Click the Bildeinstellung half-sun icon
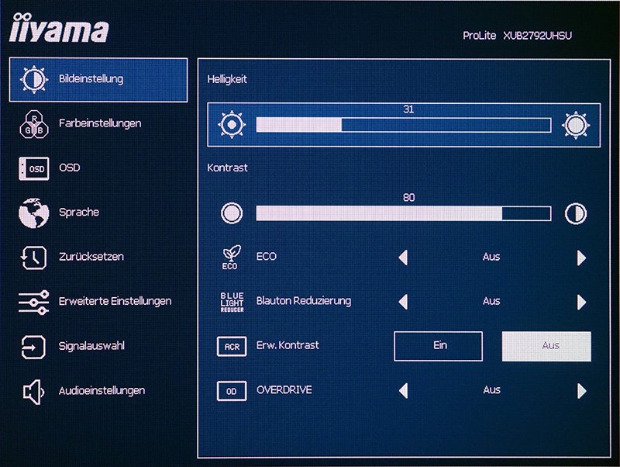The image size is (620, 467). pos(34,80)
